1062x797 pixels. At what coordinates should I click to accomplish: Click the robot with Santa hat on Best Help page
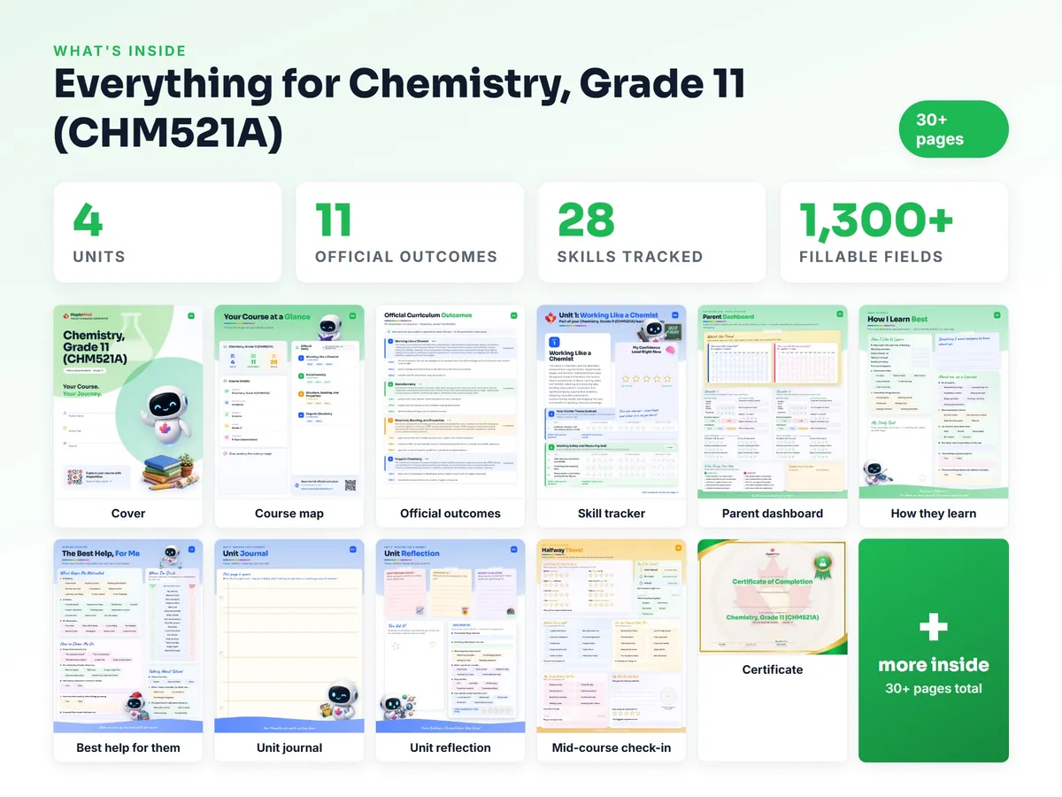pyautogui.click(x=137, y=707)
